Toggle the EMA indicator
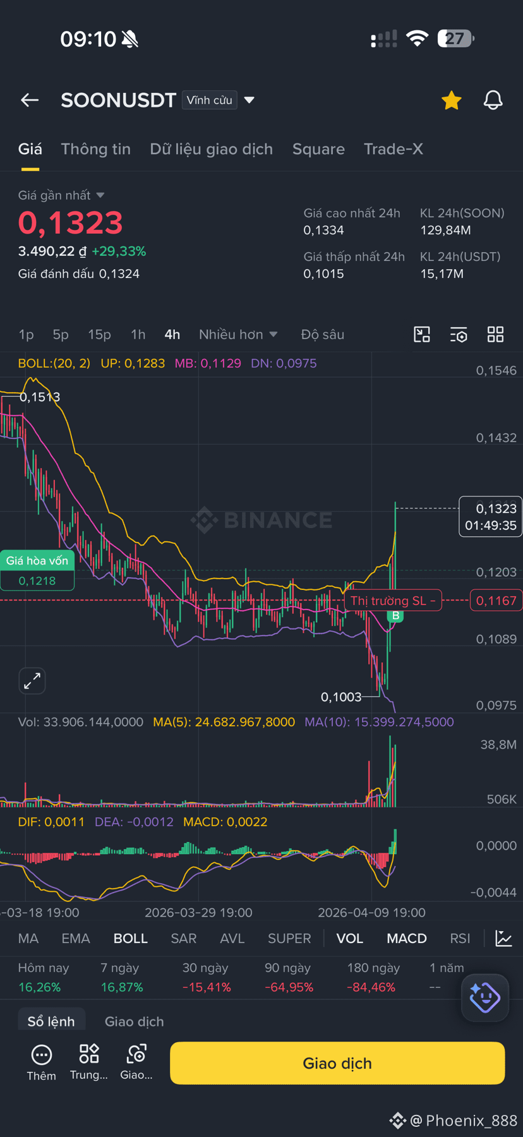Viewport: 523px width, 1137px height. 76,939
